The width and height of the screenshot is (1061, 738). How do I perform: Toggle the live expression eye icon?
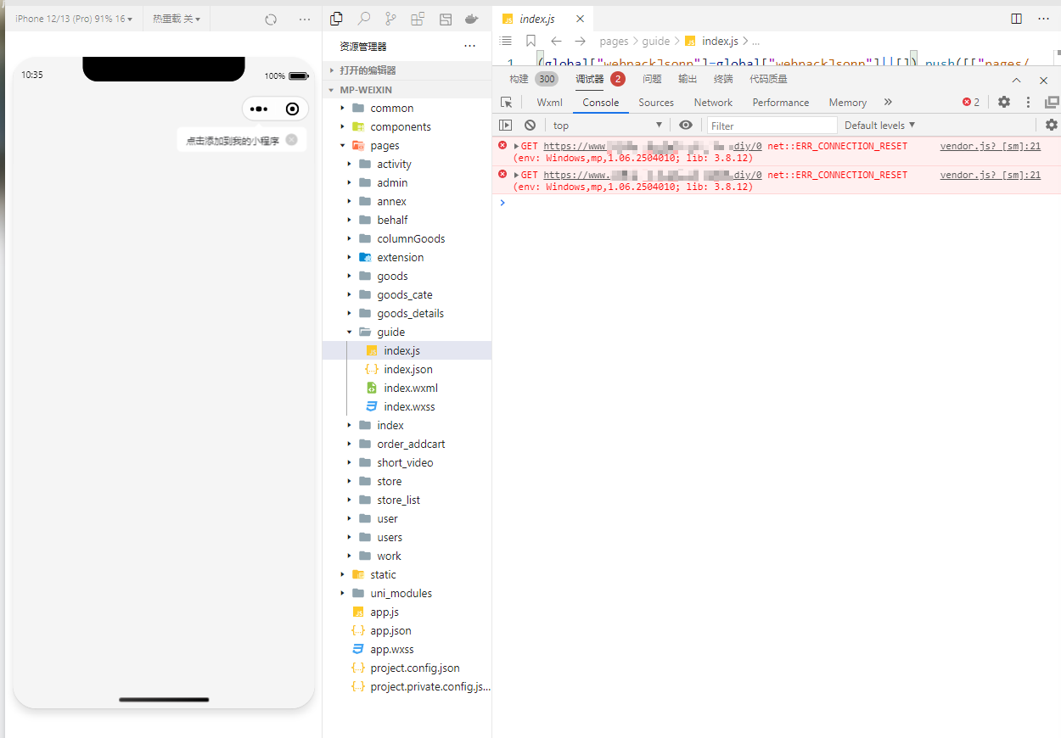click(686, 125)
